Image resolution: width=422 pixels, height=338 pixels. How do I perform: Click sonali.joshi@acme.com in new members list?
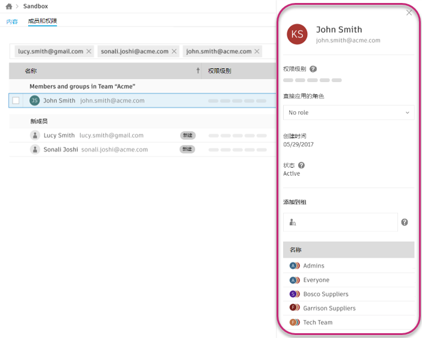pyautogui.click(x=115, y=150)
